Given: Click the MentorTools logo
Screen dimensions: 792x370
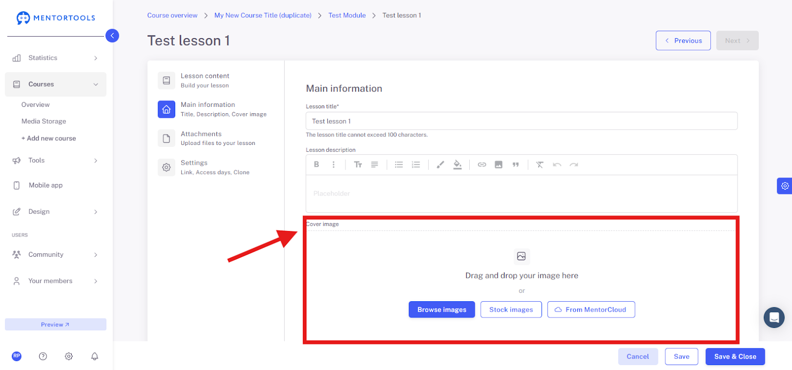Looking at the screenshot, I should (55, 18).
